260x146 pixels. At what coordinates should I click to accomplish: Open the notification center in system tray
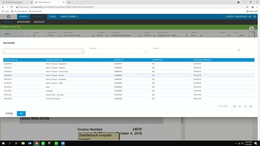[256, 143]
